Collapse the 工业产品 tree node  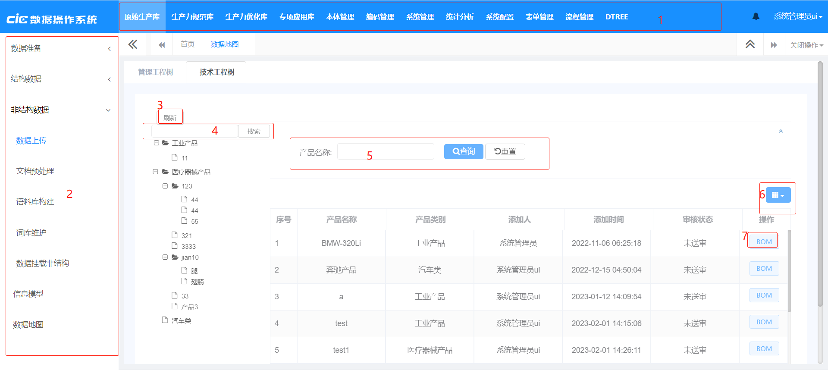[x=156, y=143]
